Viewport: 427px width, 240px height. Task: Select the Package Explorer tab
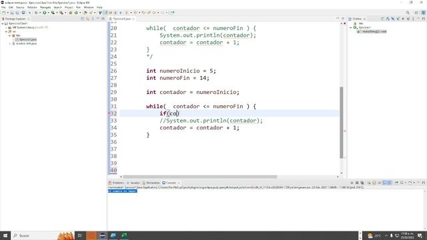(x=15, y=19)
